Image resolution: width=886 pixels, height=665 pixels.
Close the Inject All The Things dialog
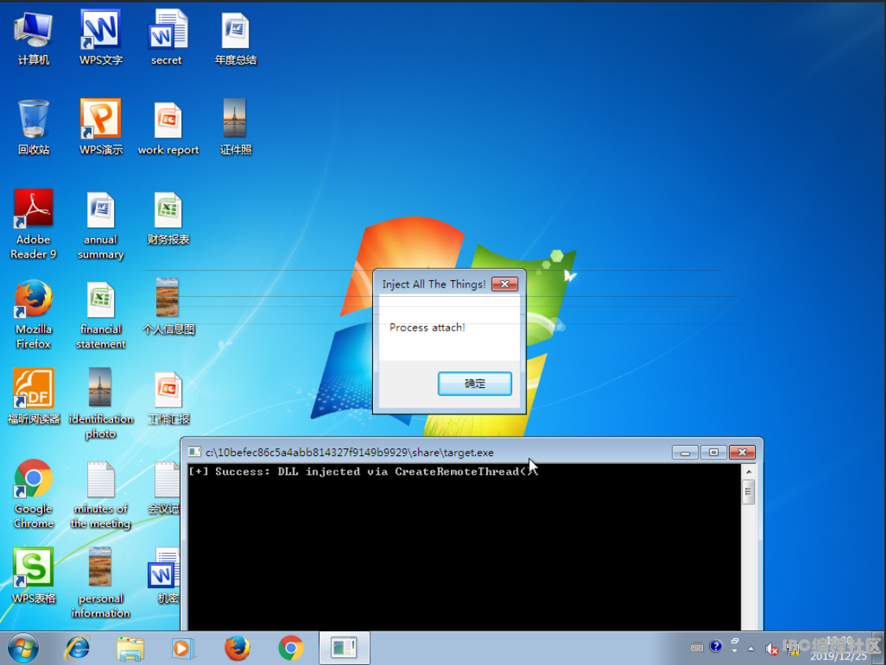click(x=504, y=283)
